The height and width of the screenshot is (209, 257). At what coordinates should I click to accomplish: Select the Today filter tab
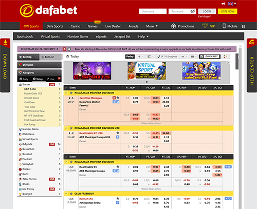pos(38,79)
